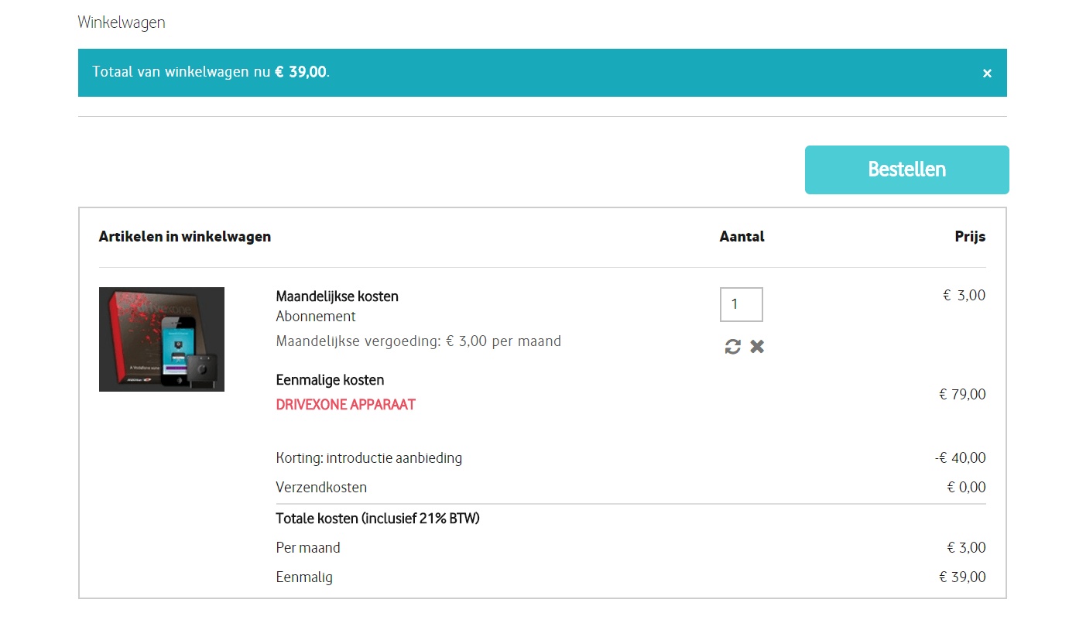Click the 'Korting: introductie aanbieding' line
This screenshot has height=620, width=1069.
(x=368, y=458)
